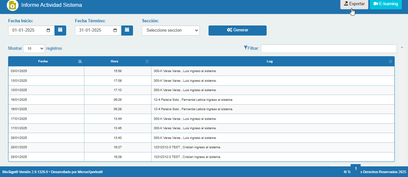408x177 pixels.
Task: Click the Fecha Término date field
Action: (x=98, y=30)
